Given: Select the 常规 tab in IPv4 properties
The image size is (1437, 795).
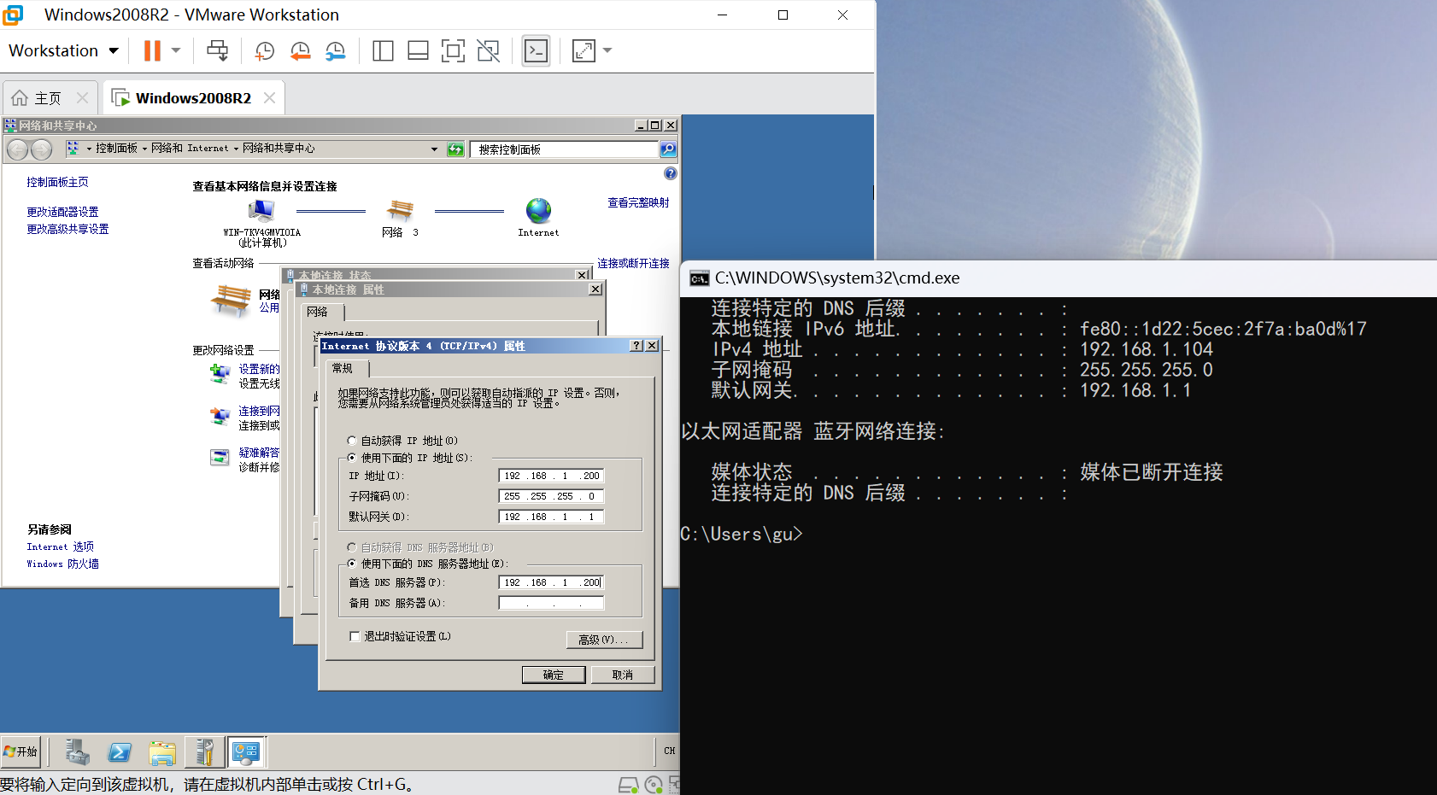Looking at the screenshot, I should [347, 368].
